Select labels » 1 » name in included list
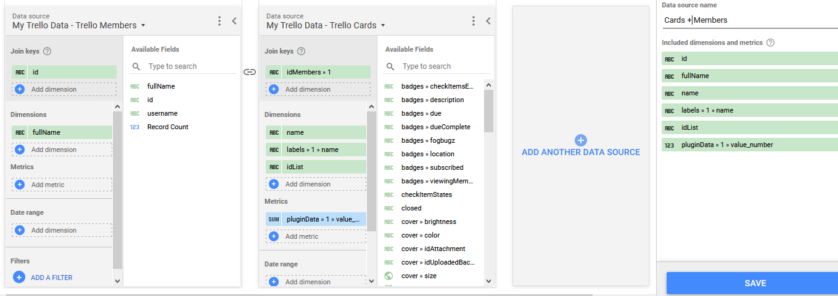This screenshot has width=838, height=296. tap(750, 110)
